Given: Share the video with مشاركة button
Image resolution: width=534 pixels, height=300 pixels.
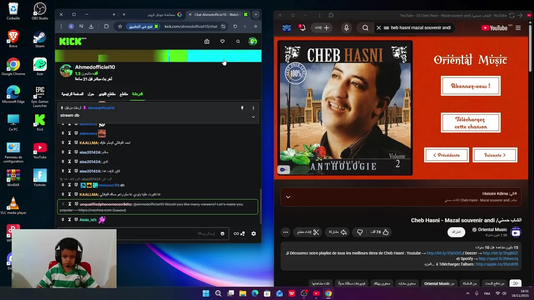Looking at the screenshot, I should [x=338, y=232].
